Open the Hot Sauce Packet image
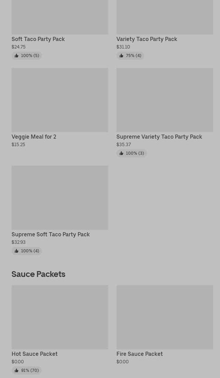 (60, 317)
